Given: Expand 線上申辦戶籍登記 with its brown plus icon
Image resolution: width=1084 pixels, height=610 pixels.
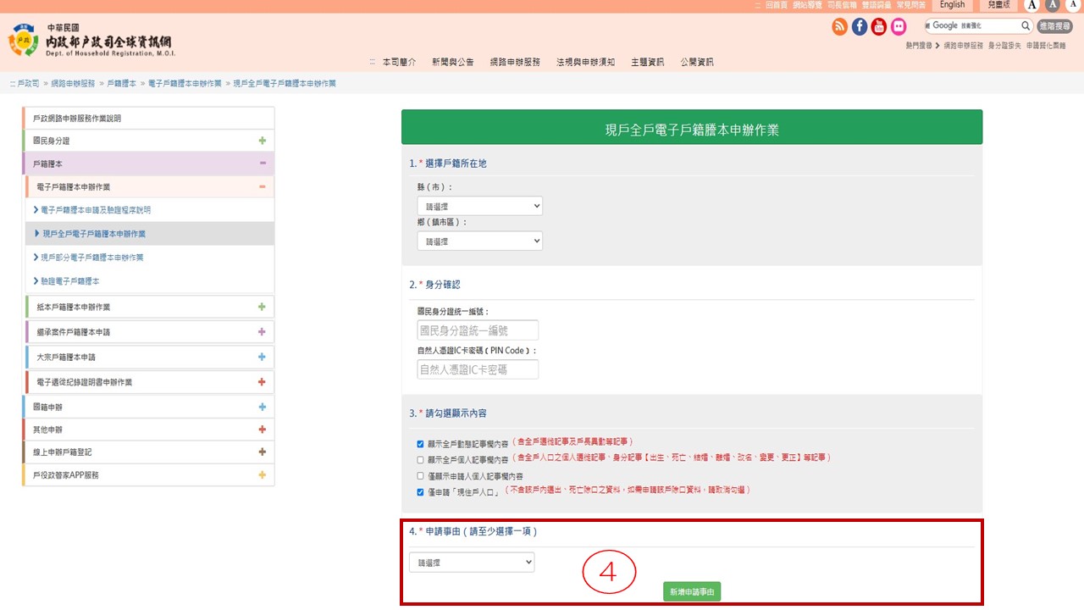Looking at the screenshot, I should (263, 452).
